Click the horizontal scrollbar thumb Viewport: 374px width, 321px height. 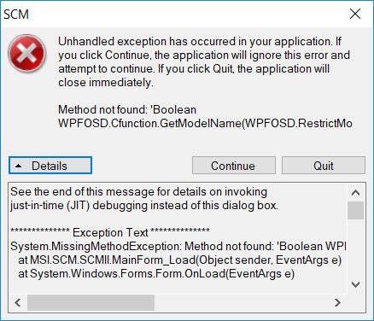pyautogui.click(x=91, y=302)
